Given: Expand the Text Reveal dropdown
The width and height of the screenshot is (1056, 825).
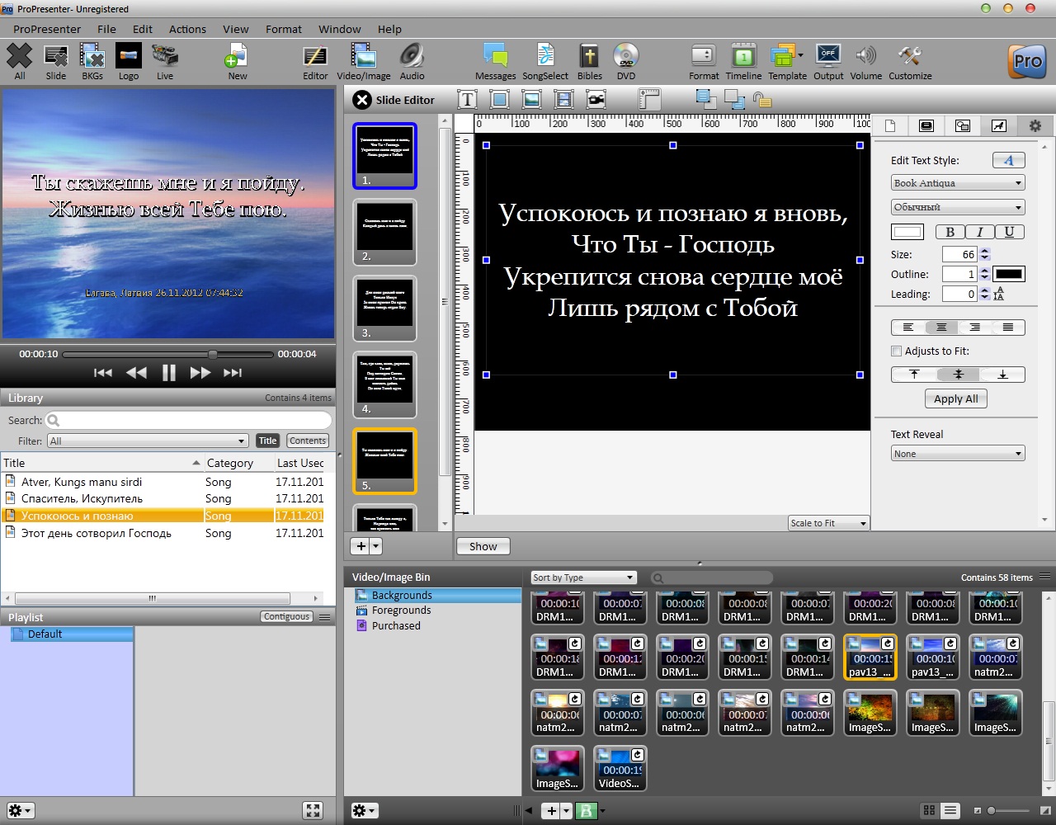Looking at the screenshot, I should coord(958,454).
